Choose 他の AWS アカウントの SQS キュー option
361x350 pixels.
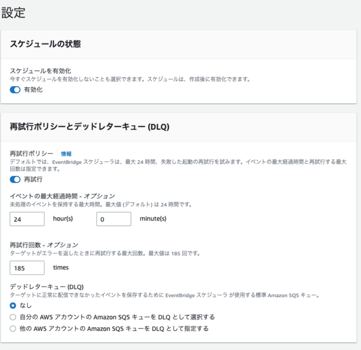coord(13,329)
